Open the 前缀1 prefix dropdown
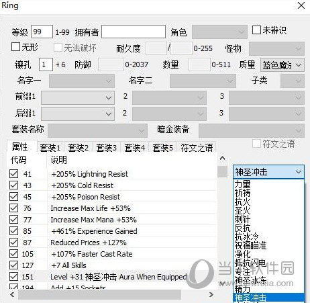This screenshot has height=303, width=310. click(78, 97)
